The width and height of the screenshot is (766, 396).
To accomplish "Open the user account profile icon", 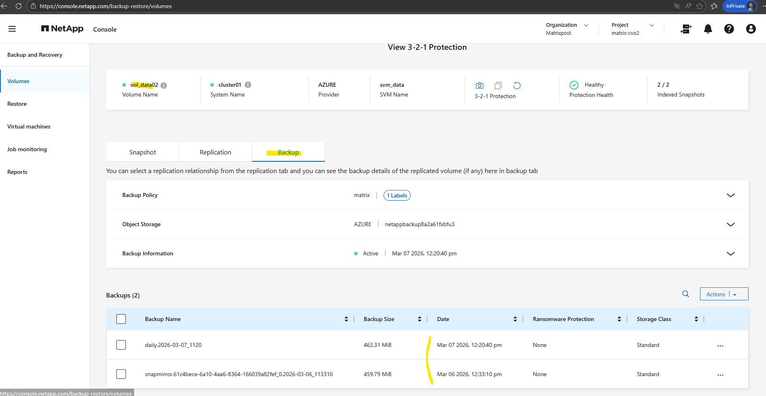I will point(751,29).
